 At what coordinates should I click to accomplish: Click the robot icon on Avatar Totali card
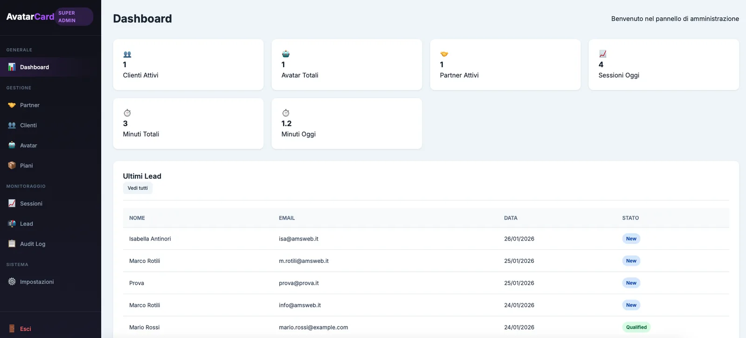[286, 54]
